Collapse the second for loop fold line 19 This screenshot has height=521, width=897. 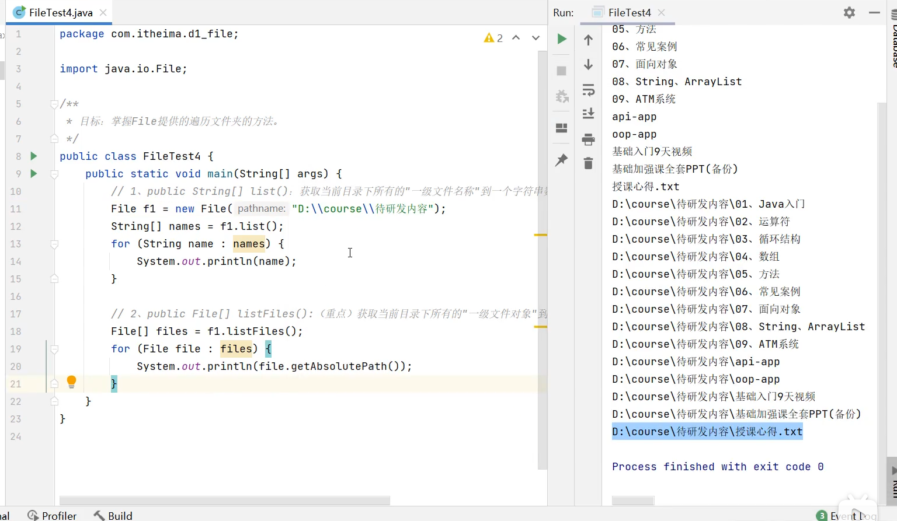point(54,349)
